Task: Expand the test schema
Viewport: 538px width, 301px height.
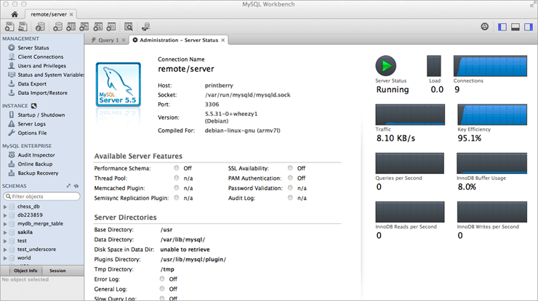Action: [x=5, y=241]
